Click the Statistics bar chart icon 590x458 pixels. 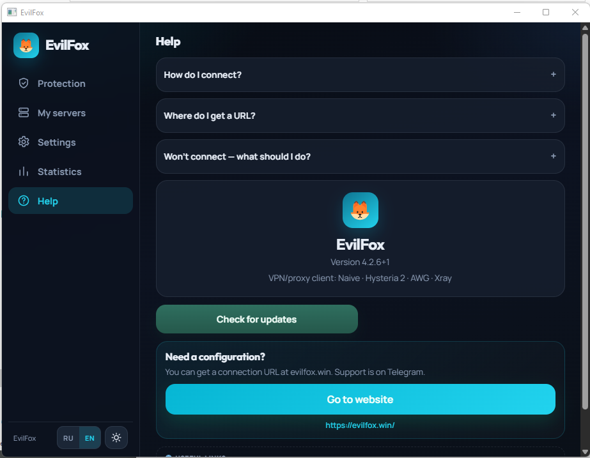click(24, 171)
